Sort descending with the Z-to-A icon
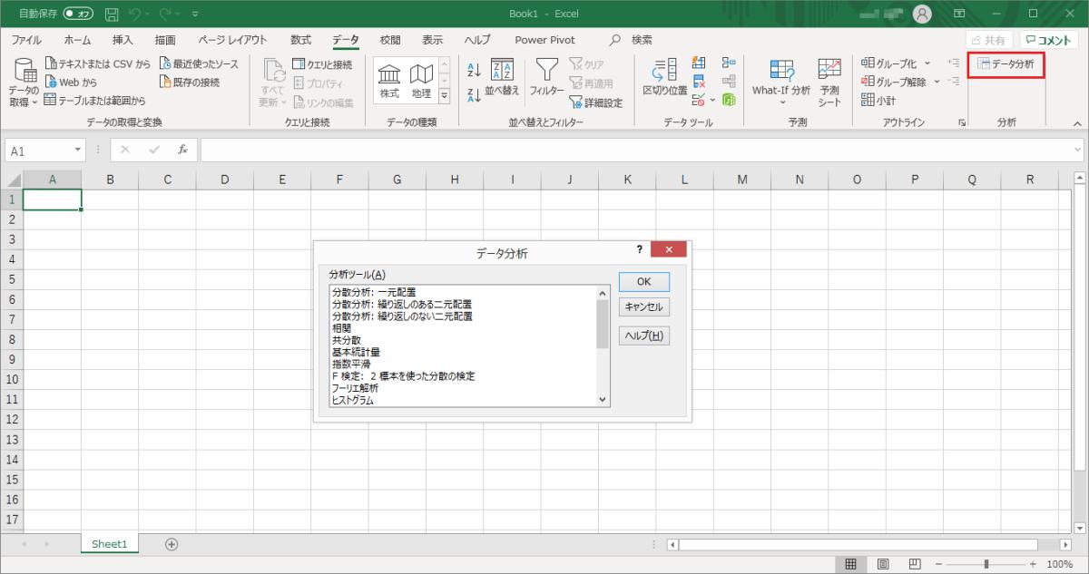The height and width of the screenshot is (574, 1089). (473, 95)
